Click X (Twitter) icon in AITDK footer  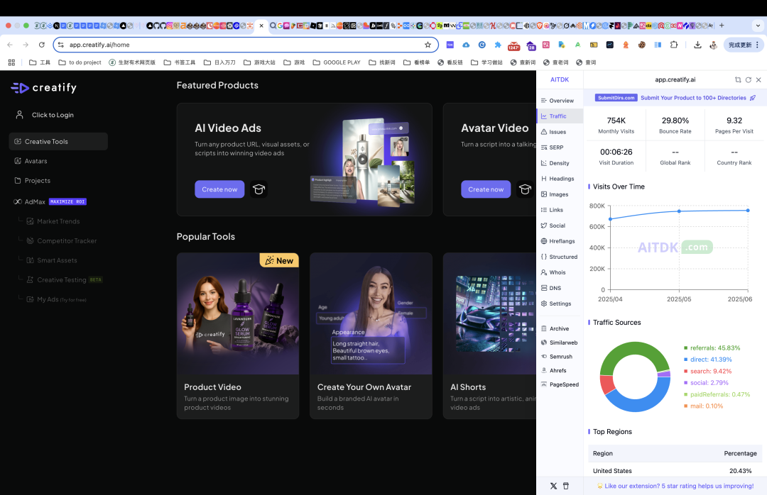coord(553,486)
